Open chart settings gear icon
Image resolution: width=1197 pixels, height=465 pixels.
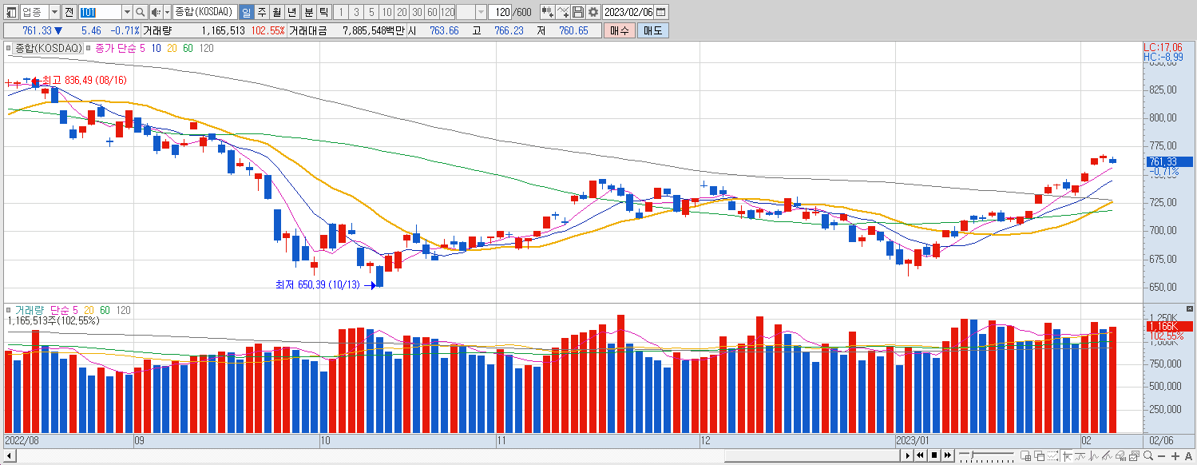593,12
